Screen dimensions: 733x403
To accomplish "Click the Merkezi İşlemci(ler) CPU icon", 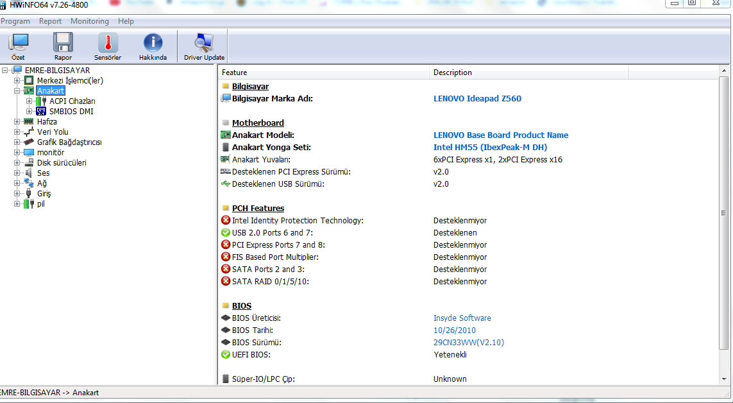I will 29,80.
